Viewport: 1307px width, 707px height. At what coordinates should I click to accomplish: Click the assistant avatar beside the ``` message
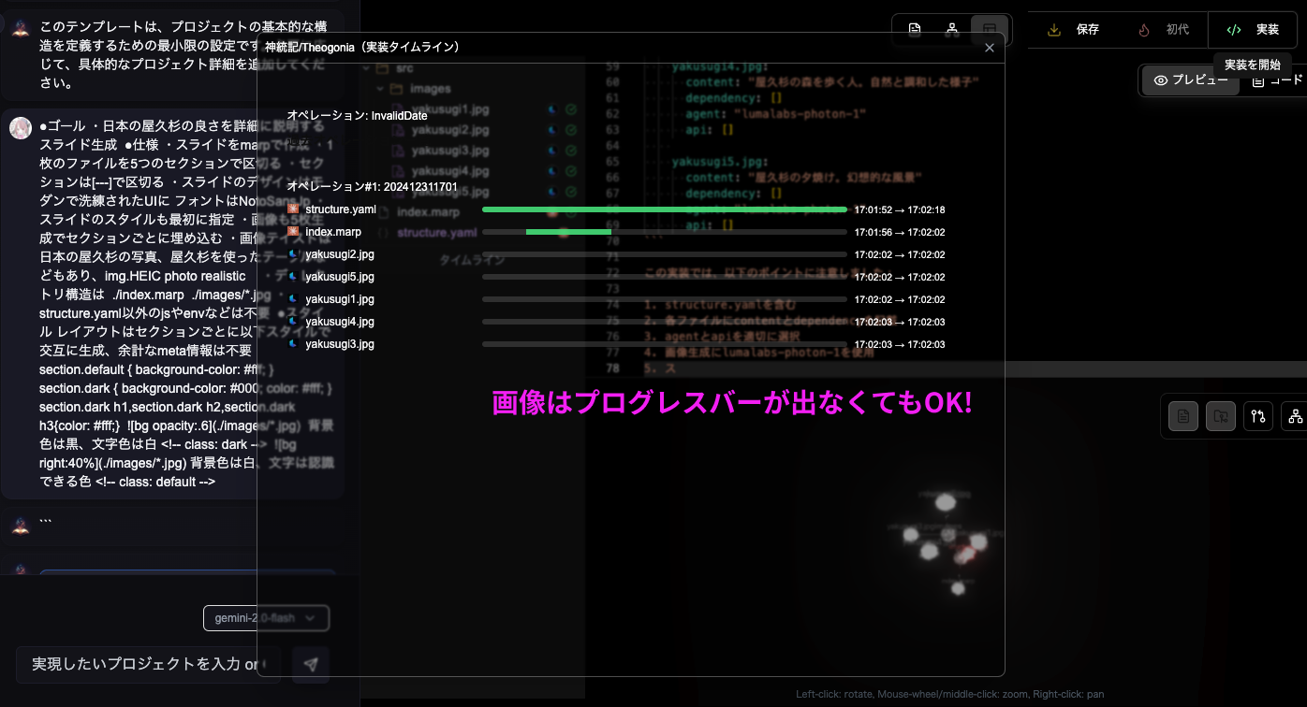[x=21, y=525]
